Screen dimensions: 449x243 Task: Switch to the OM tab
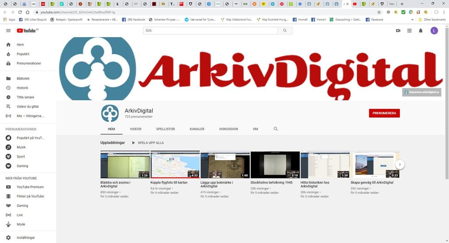[256, 129]
